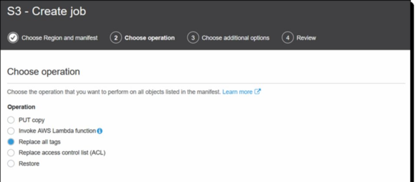The image size is (416, 182).
Task: Click the step 3 circle icon
Action: 193,38
